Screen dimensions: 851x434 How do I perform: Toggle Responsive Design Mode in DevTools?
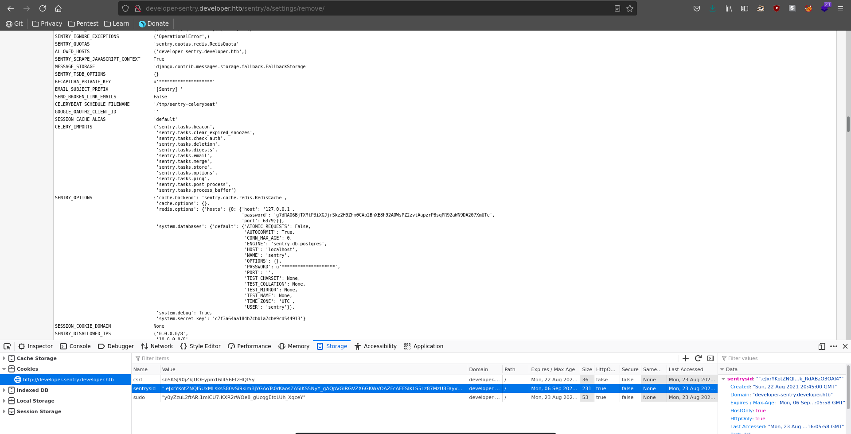point(822,346)
